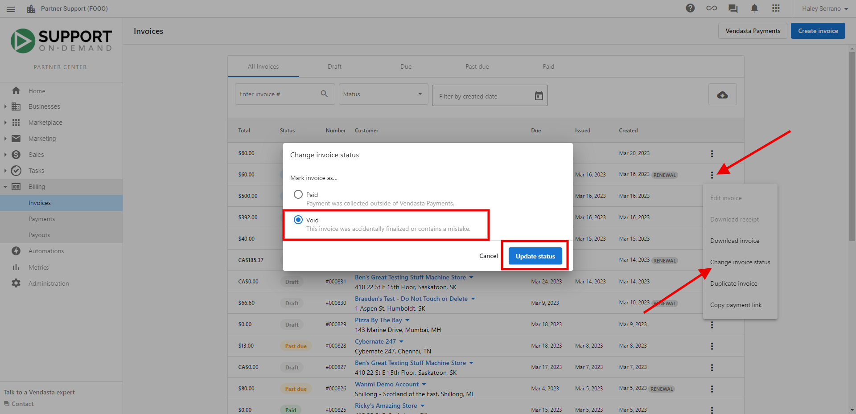Click the notifications bell icon

[x=754, y=8]
